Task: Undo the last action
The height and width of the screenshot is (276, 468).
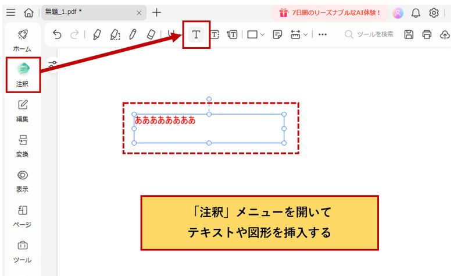Action: click(x=57, y=35)
